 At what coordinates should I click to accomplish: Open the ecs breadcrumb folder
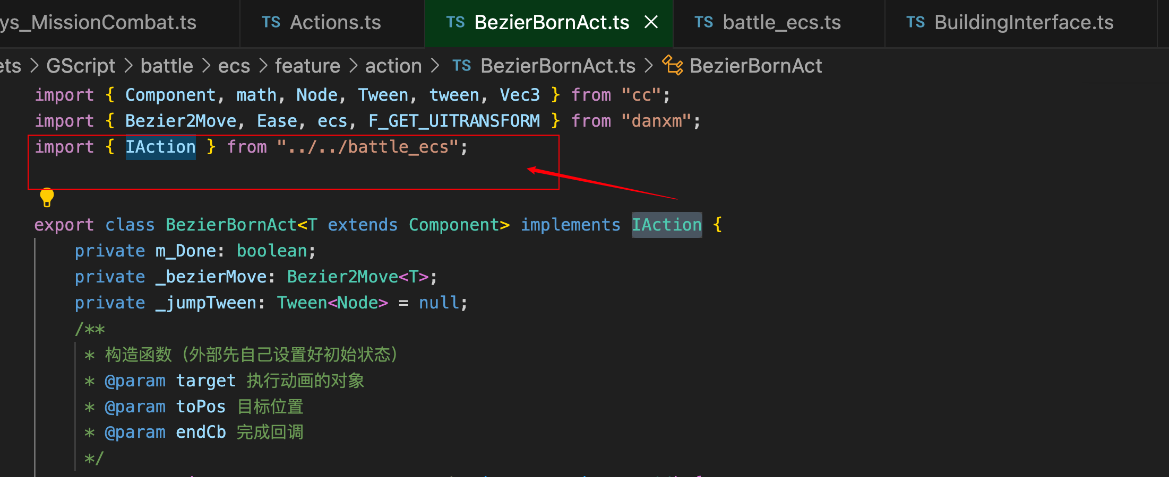[234, 66]
